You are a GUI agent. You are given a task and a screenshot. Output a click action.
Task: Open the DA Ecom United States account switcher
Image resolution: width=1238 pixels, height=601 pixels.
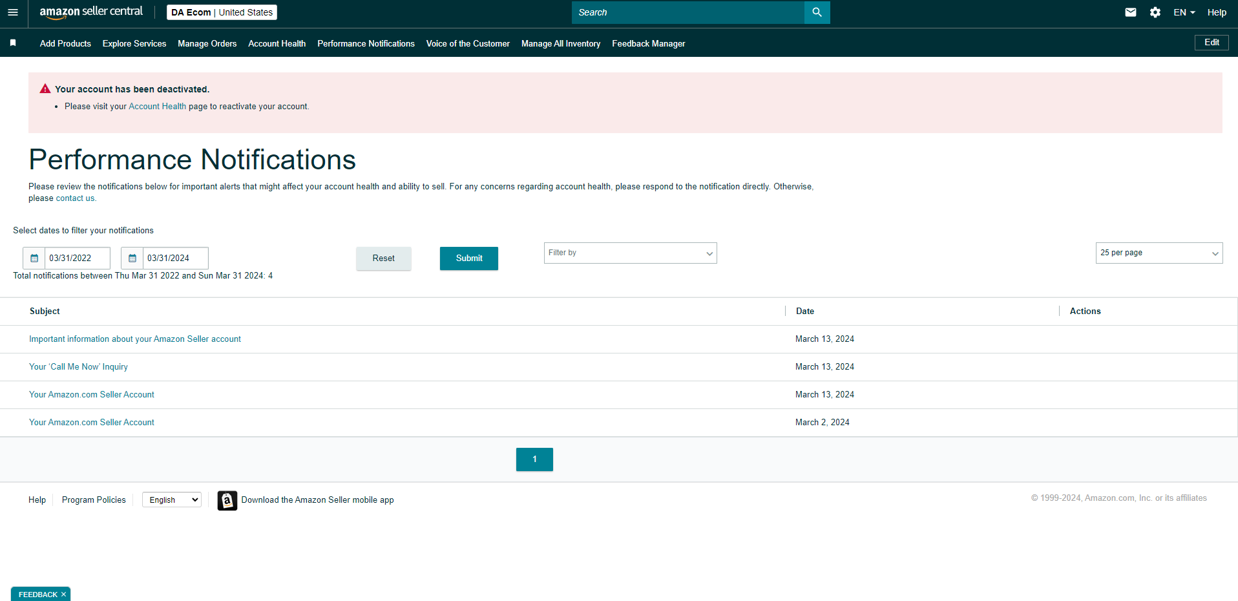[222, 12]
